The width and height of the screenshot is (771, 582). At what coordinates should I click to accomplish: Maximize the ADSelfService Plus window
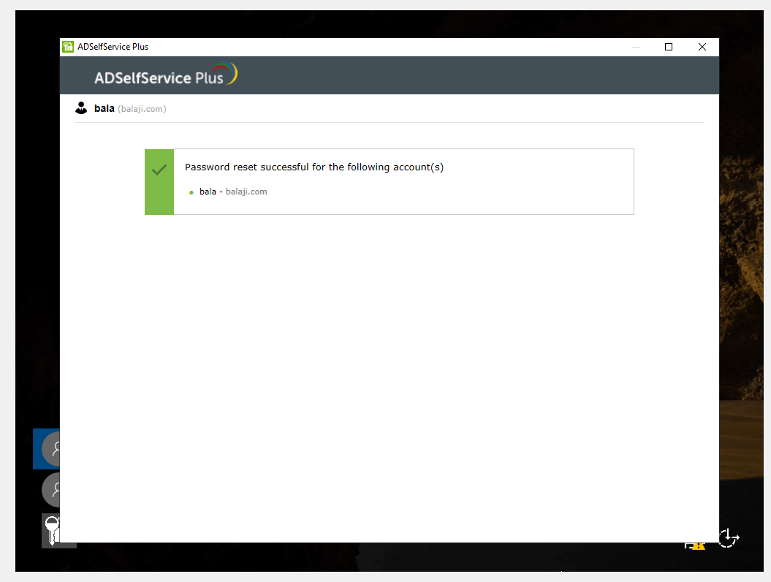669,47
